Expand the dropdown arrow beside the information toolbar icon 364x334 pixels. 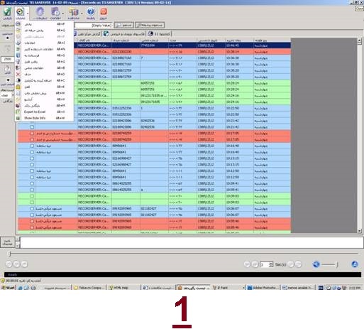[62, 13]
